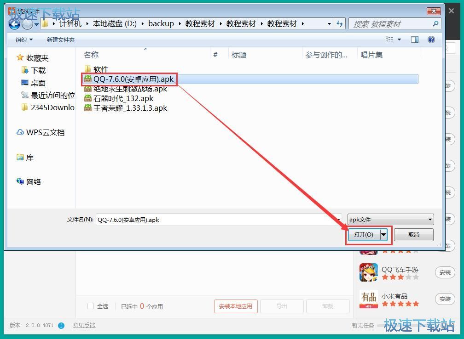The image size is (464, 339).
Task: Click the APK icon of 石器时代_132.apk
Action: click(x=88, y=98)
